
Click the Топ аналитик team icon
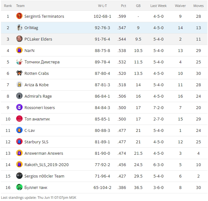19,119
